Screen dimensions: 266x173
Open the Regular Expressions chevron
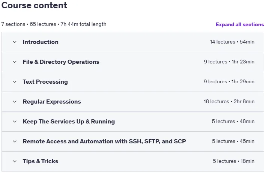point(15,102)
